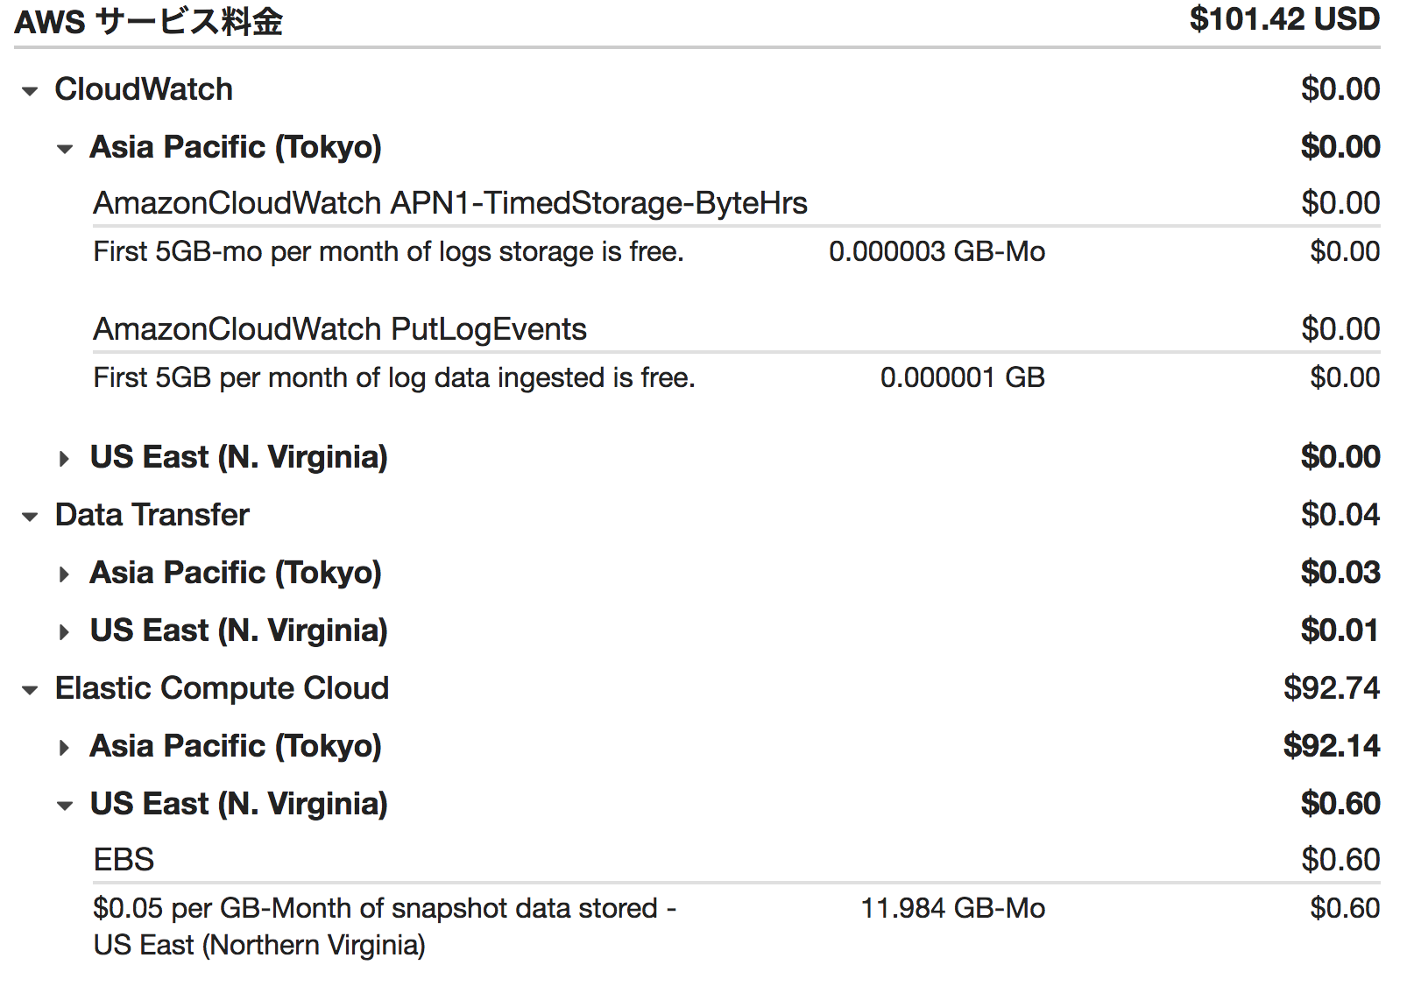This screenshot has width=1407, height=986.
Task: Click the arrow icon beside Elastic Compute Cloud
Action: click(x=29, y=689)
